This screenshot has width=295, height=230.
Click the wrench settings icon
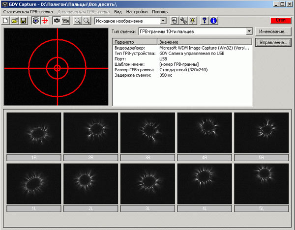tap(183, 21)
